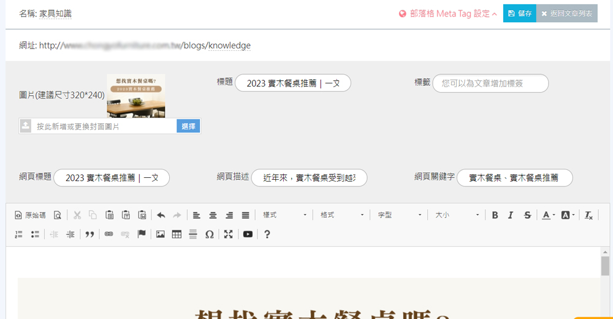
Task: Toggle italic formatting
Action: point(511,215)
